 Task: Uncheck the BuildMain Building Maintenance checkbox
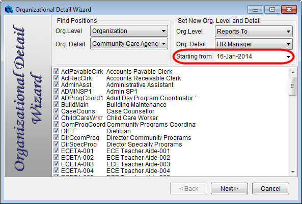56,104
